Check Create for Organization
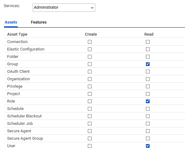The width and height of the screenshot is (185, 158). click(90, 79)
